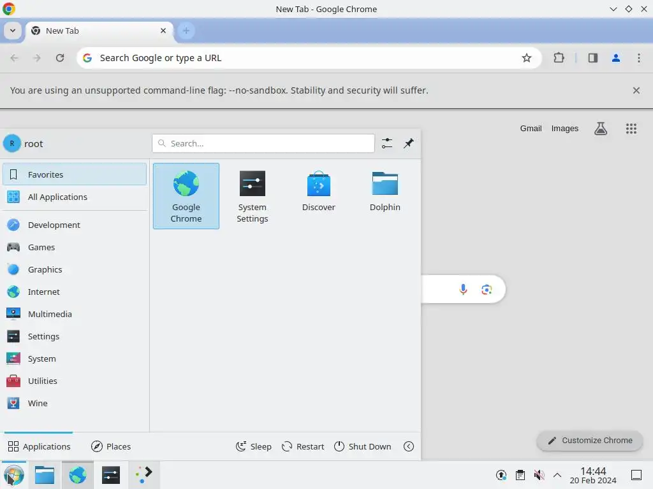The height and width of the screenshot is (489, 653).
Task: Click the Customize Chrome button
Action: click(x=589, y=441)
